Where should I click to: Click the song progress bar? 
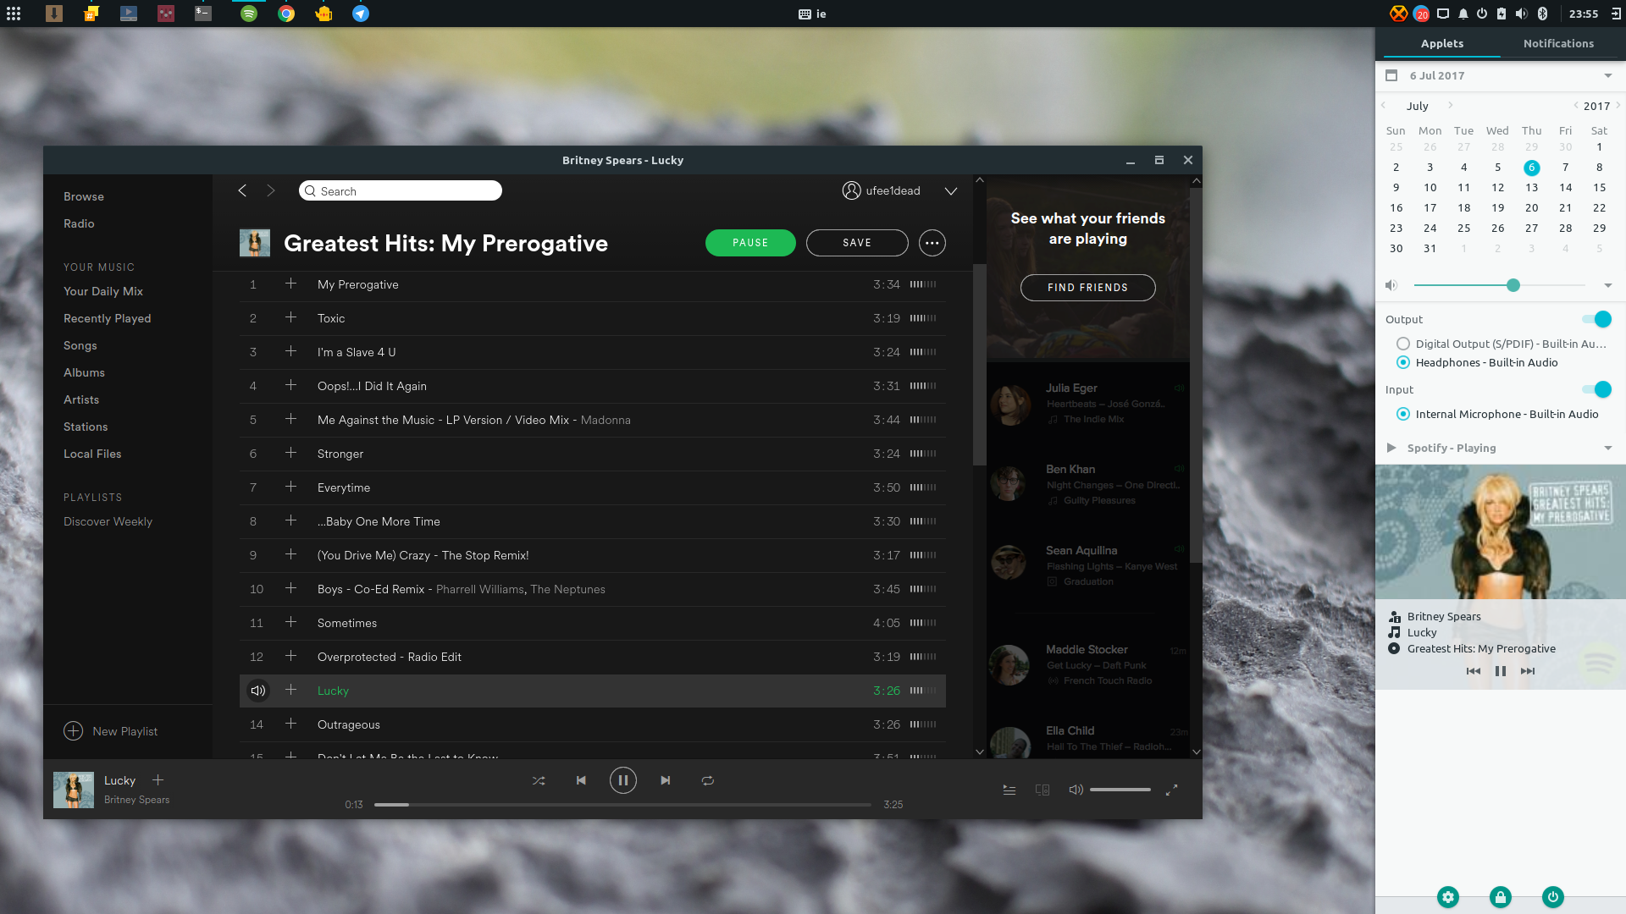click(622, 805)
